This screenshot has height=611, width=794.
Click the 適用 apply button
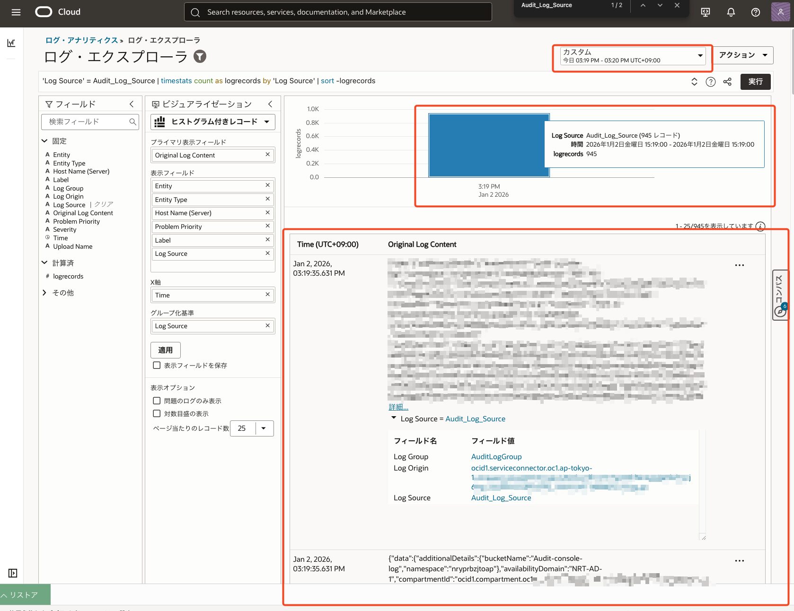(165, 350)
